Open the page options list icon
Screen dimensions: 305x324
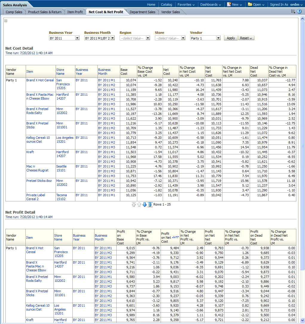(293, 11)
